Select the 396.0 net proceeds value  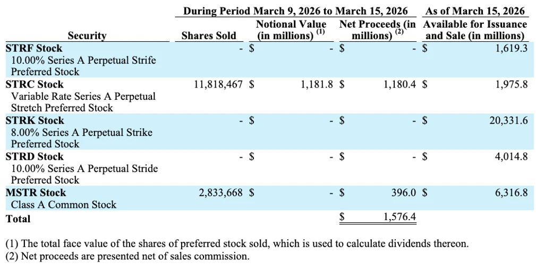pyautogui.click(x=403, y=193)
